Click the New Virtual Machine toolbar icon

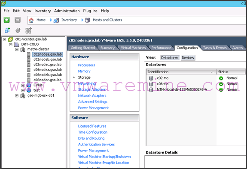[7, 30]
